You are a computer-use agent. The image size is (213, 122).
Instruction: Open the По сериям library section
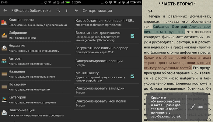click(x=37, y=87)
